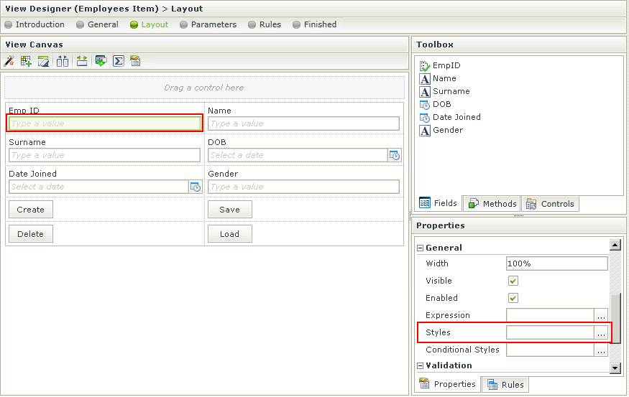Switch to the bottom Rules tab

[505, 385]
